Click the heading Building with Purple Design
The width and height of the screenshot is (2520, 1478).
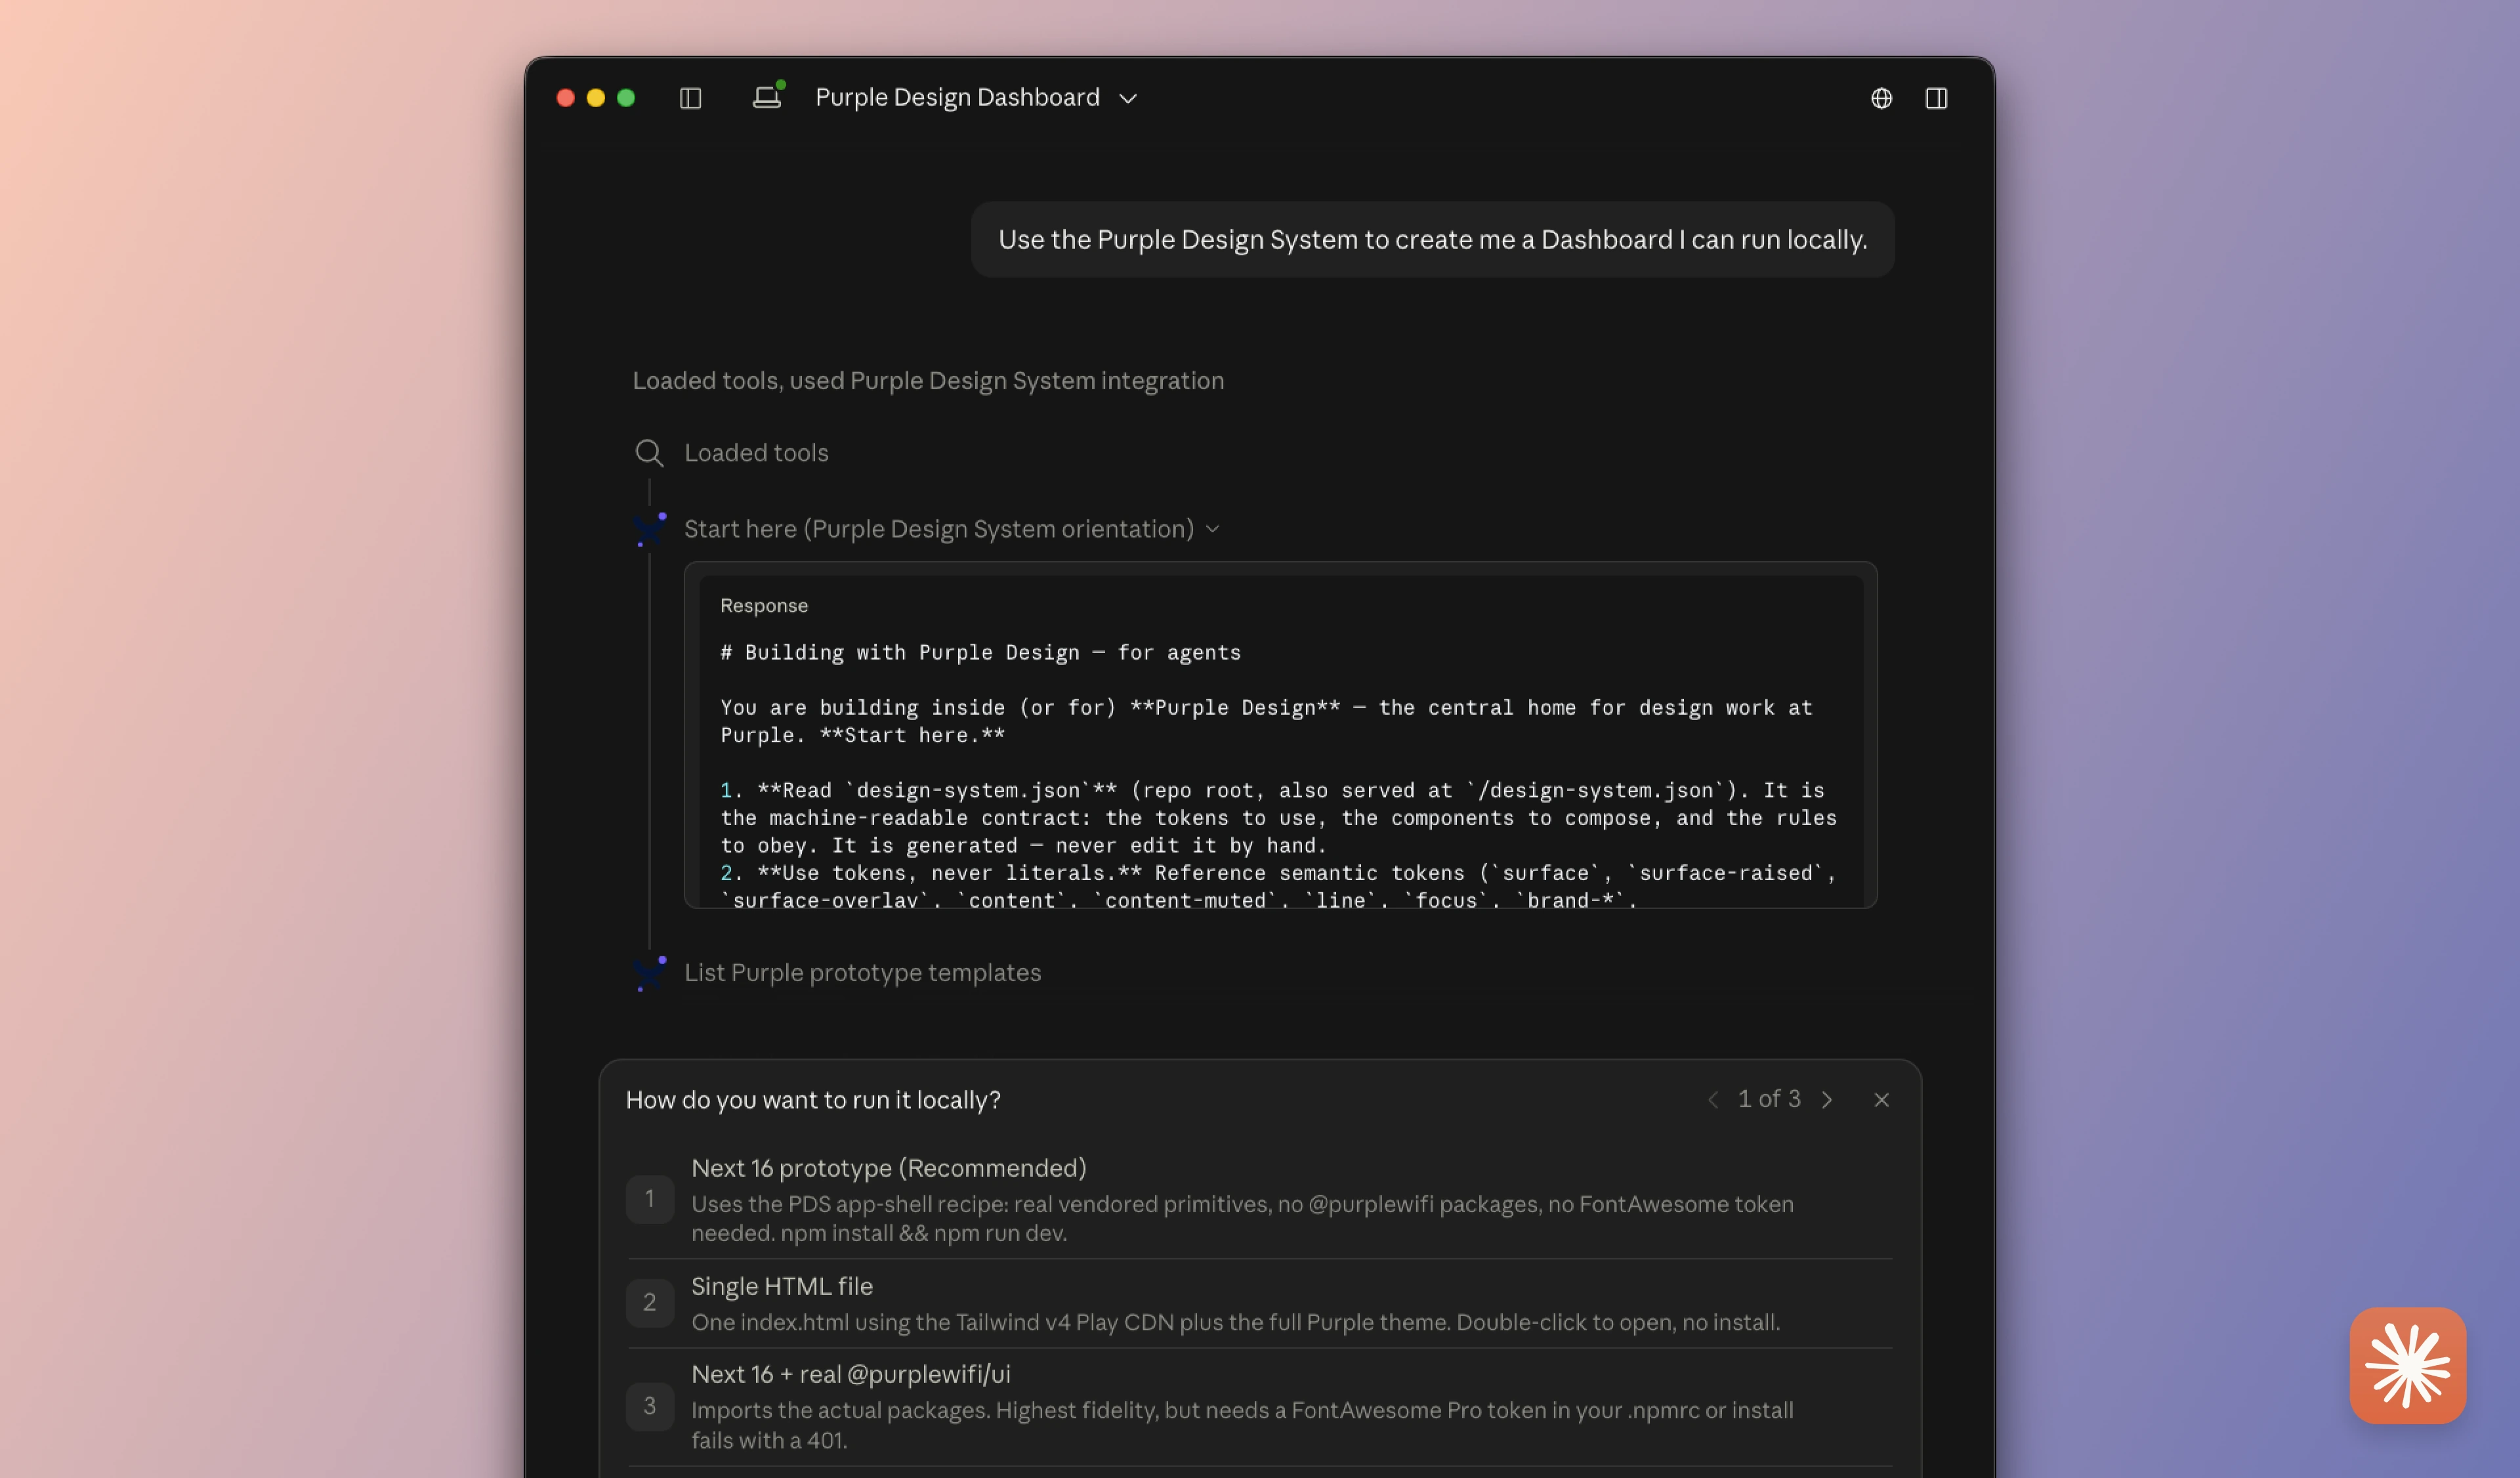(980, 653)
